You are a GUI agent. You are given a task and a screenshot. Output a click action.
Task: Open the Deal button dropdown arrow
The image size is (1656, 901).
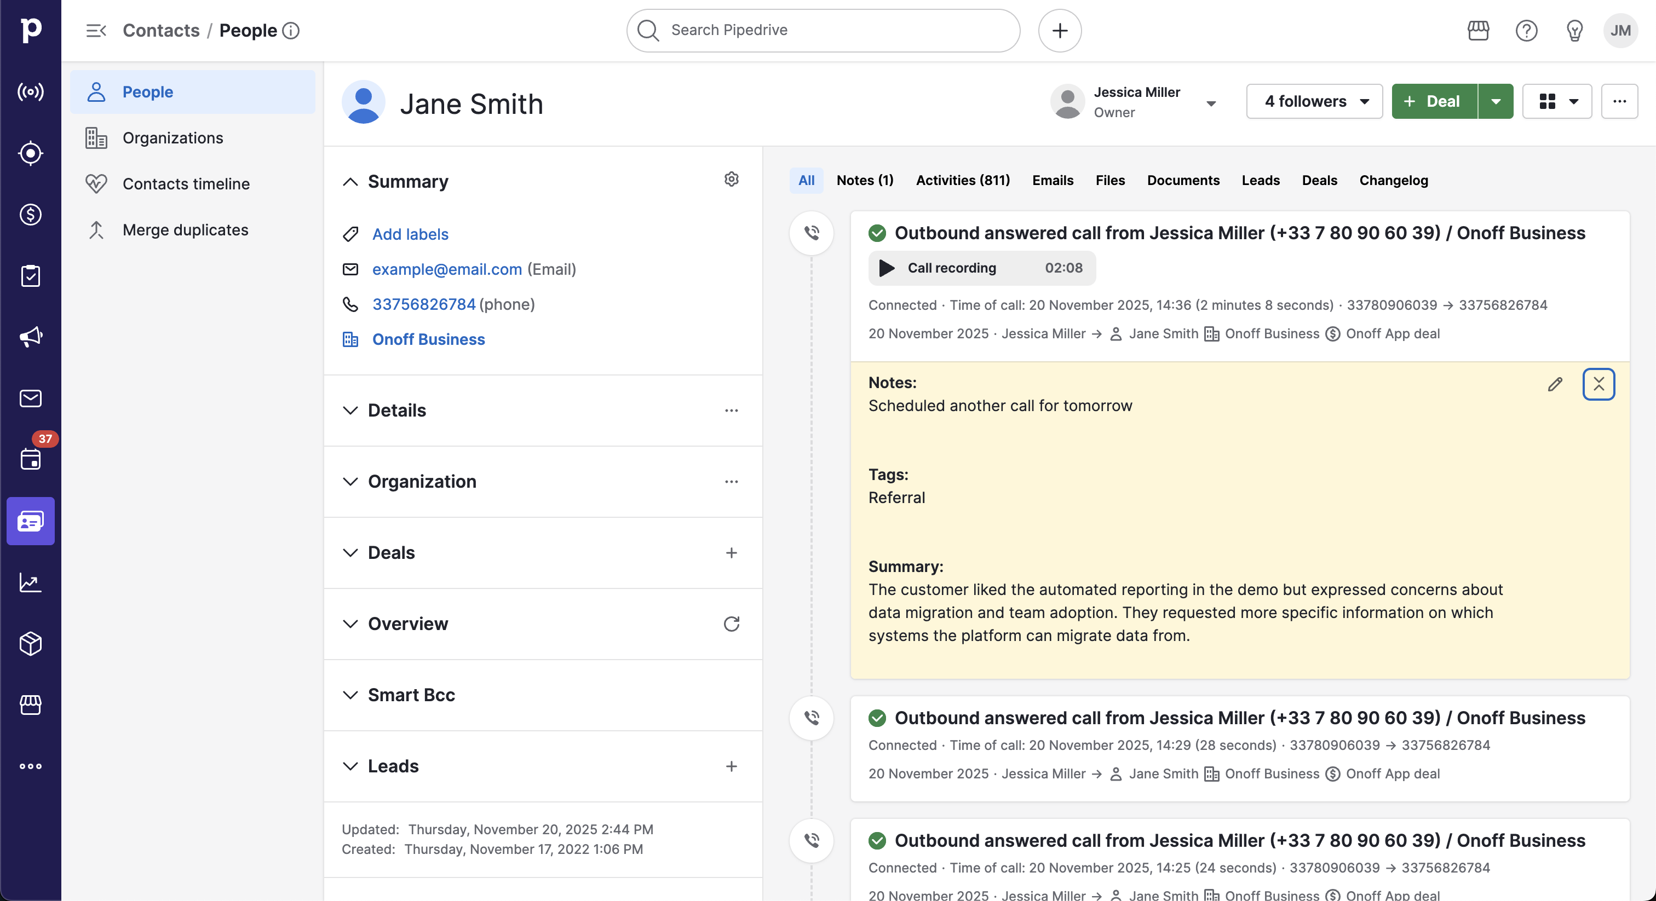(x=1496, y=101)
